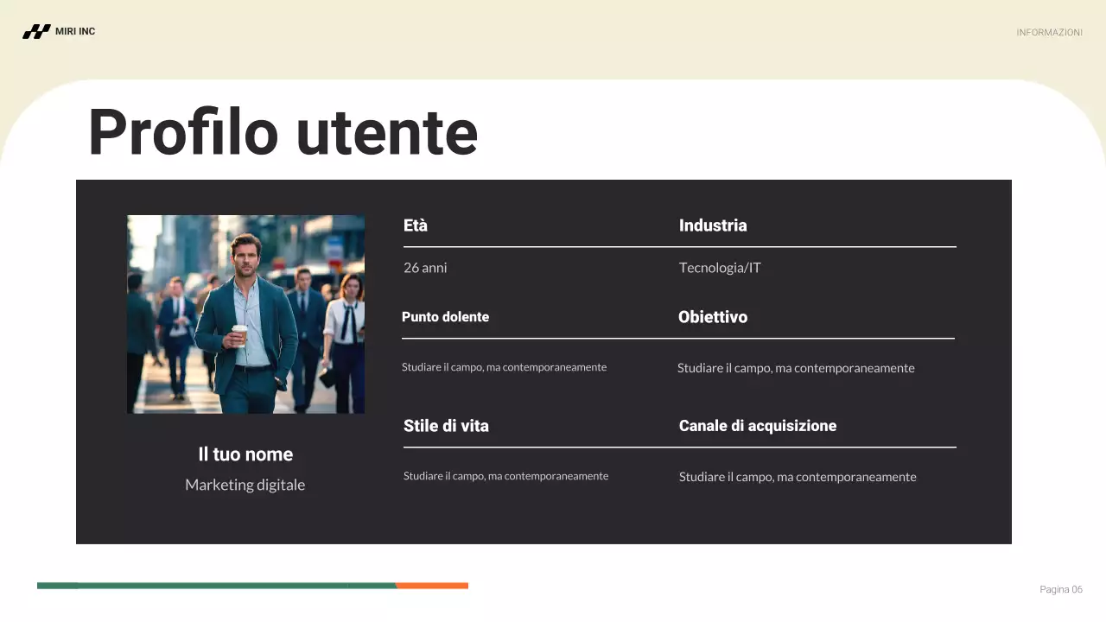Select the "Punto dolente" heading
1106x622 pixels.
click(x=445, y=317)
